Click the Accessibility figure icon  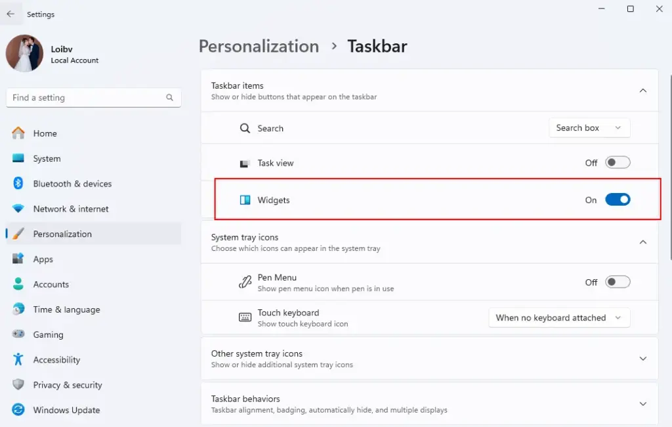point(18,359)
